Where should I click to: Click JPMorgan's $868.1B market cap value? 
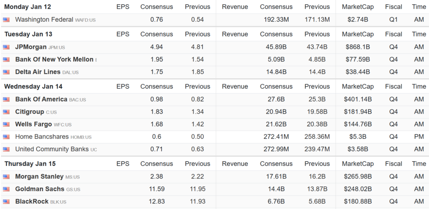(x=356, y=47)
